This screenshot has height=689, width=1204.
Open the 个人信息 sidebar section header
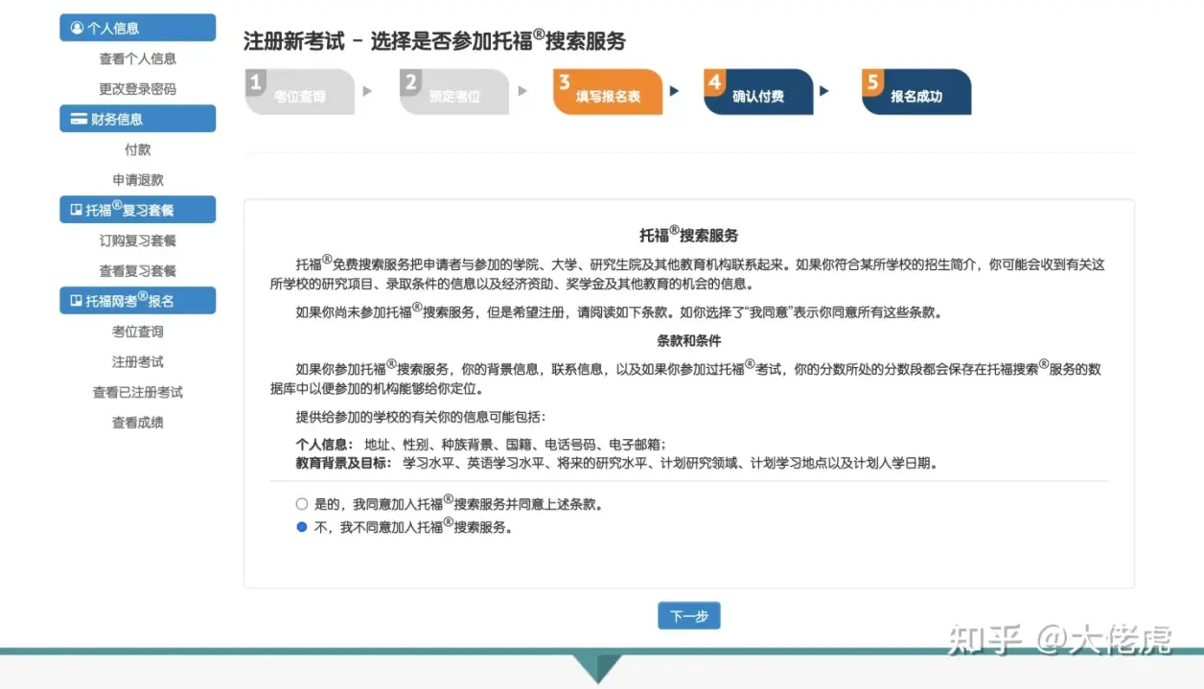(137, 28)
